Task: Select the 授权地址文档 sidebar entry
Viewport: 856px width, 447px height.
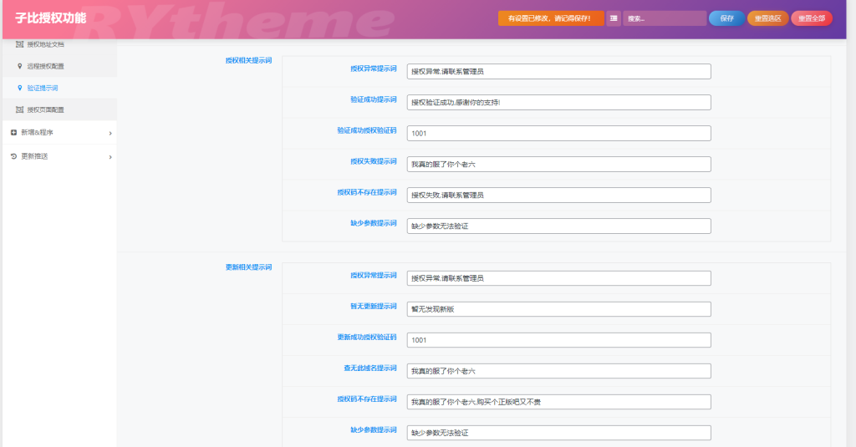Action: [x=45, y=44]
